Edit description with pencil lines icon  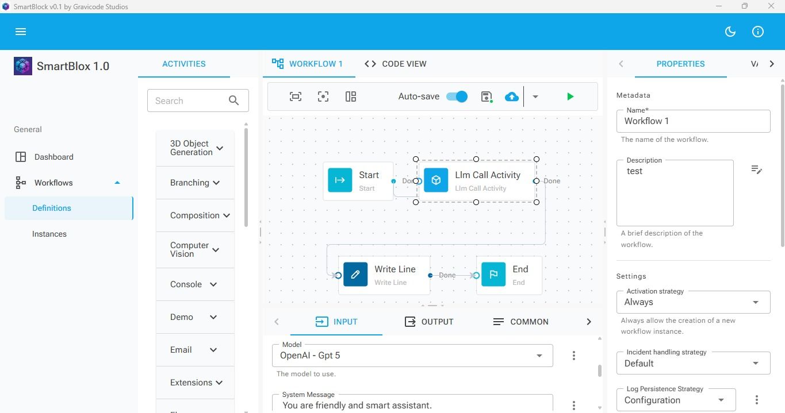pos(757,169)
